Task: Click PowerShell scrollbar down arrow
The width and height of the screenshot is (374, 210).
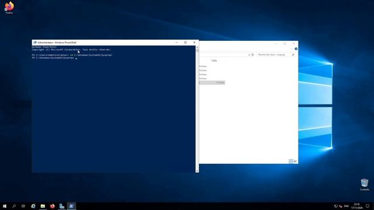Action: tap(197, 171)
